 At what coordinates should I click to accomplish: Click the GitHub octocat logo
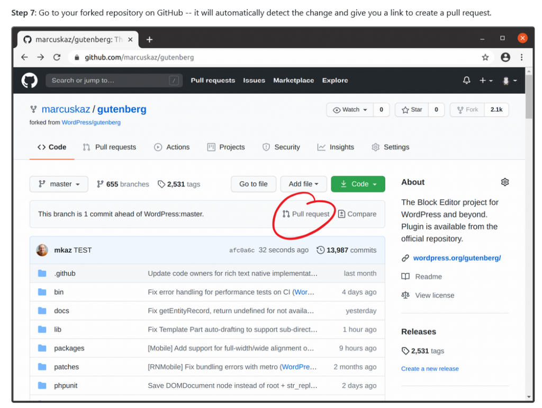[x=30, y=81]
